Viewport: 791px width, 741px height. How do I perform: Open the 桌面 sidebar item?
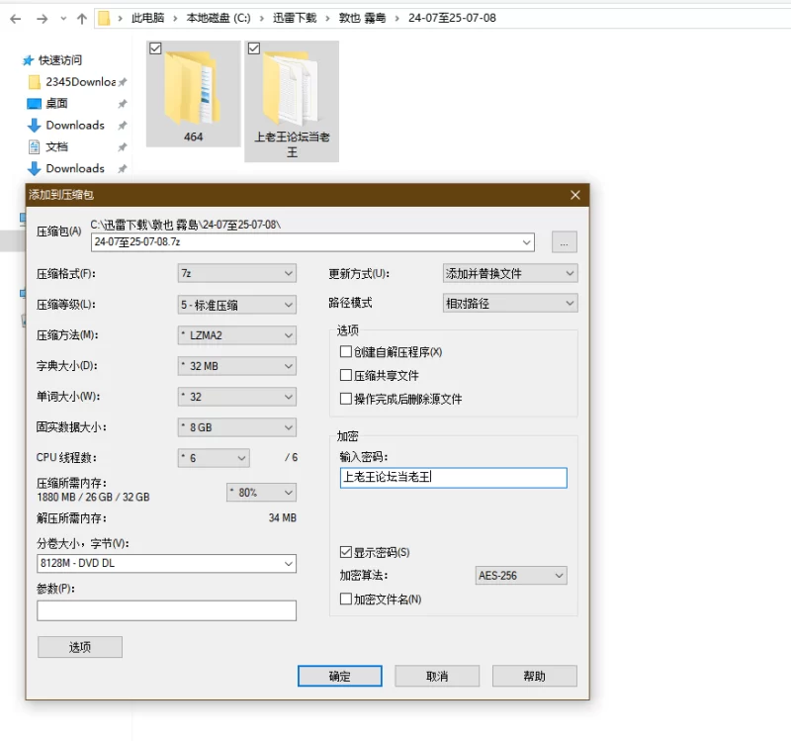(x=56, y=103)
